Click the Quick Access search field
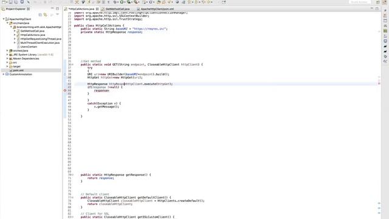 359,2
